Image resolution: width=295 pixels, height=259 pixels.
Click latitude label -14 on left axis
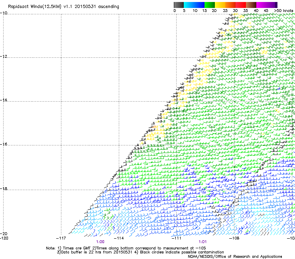click(4, 100)
